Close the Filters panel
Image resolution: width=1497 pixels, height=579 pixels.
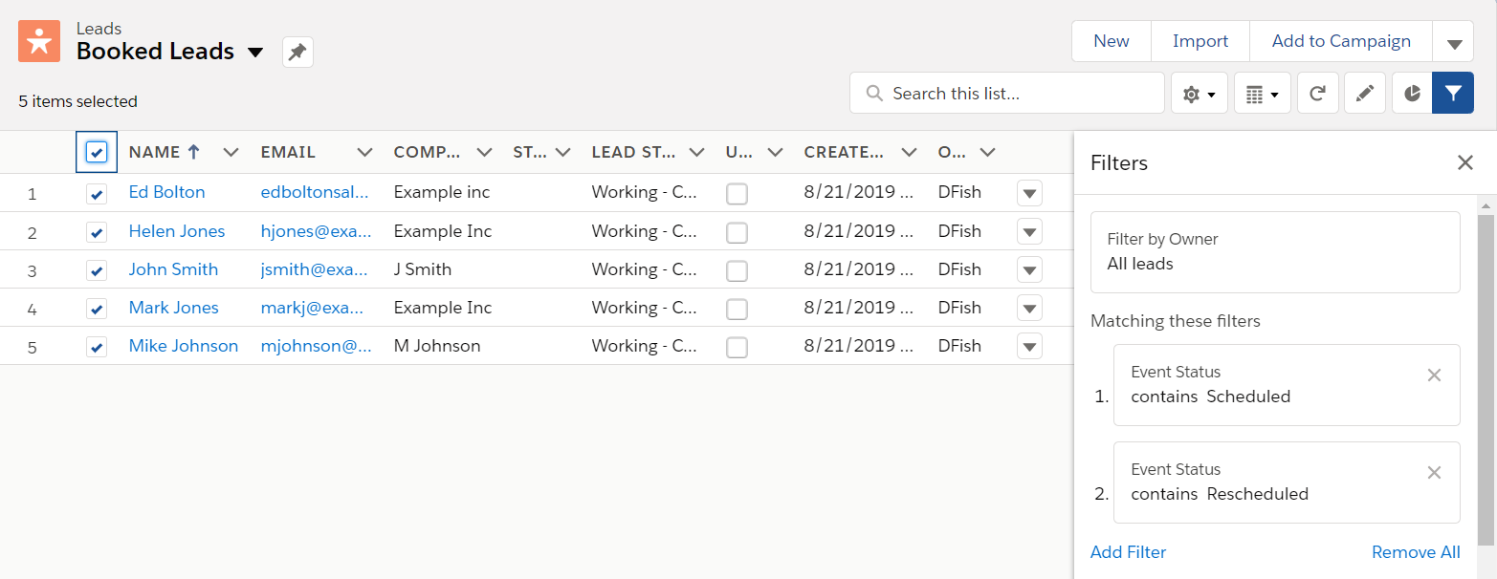[x=1464, y=162]
